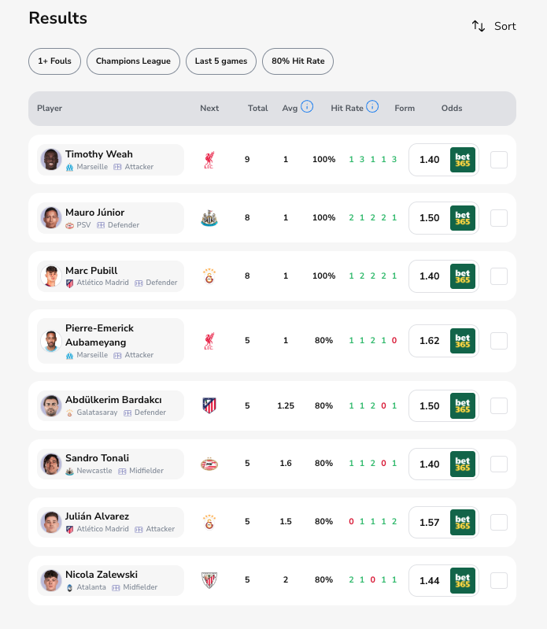Click the Hit Rate info icon
547x629 pixels.
coord(372,106)
